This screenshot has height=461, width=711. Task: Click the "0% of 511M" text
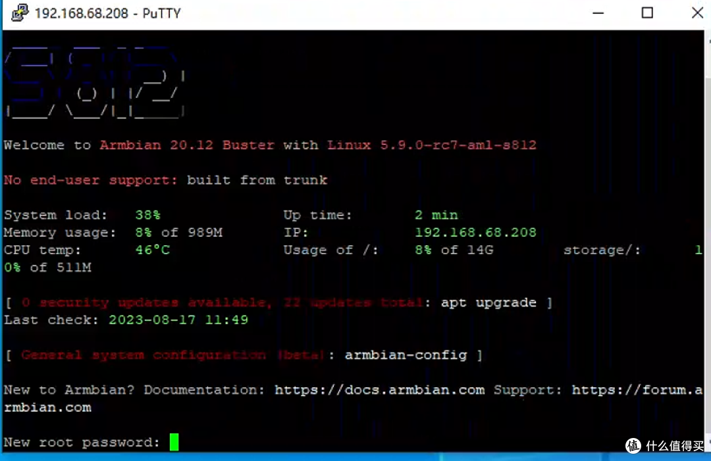pyautogui.click(x=47, y=268)
